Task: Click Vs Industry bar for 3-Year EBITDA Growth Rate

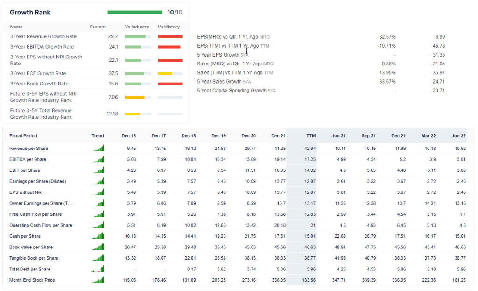Action: [138, 47]
